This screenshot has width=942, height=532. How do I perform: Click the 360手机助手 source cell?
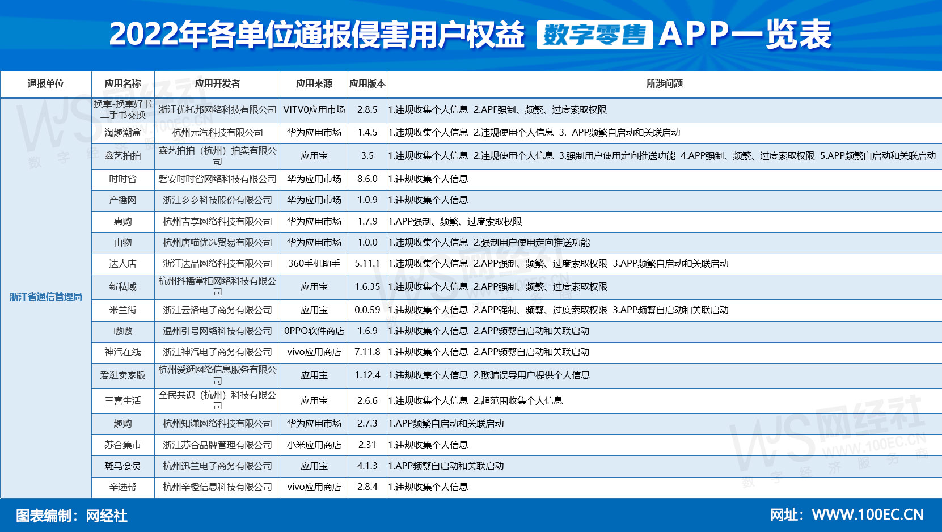coord(314,264)
